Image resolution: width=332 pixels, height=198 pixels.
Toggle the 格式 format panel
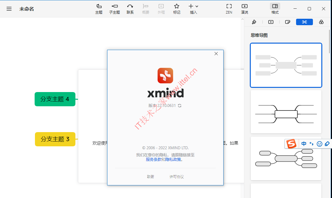(275, 9)
